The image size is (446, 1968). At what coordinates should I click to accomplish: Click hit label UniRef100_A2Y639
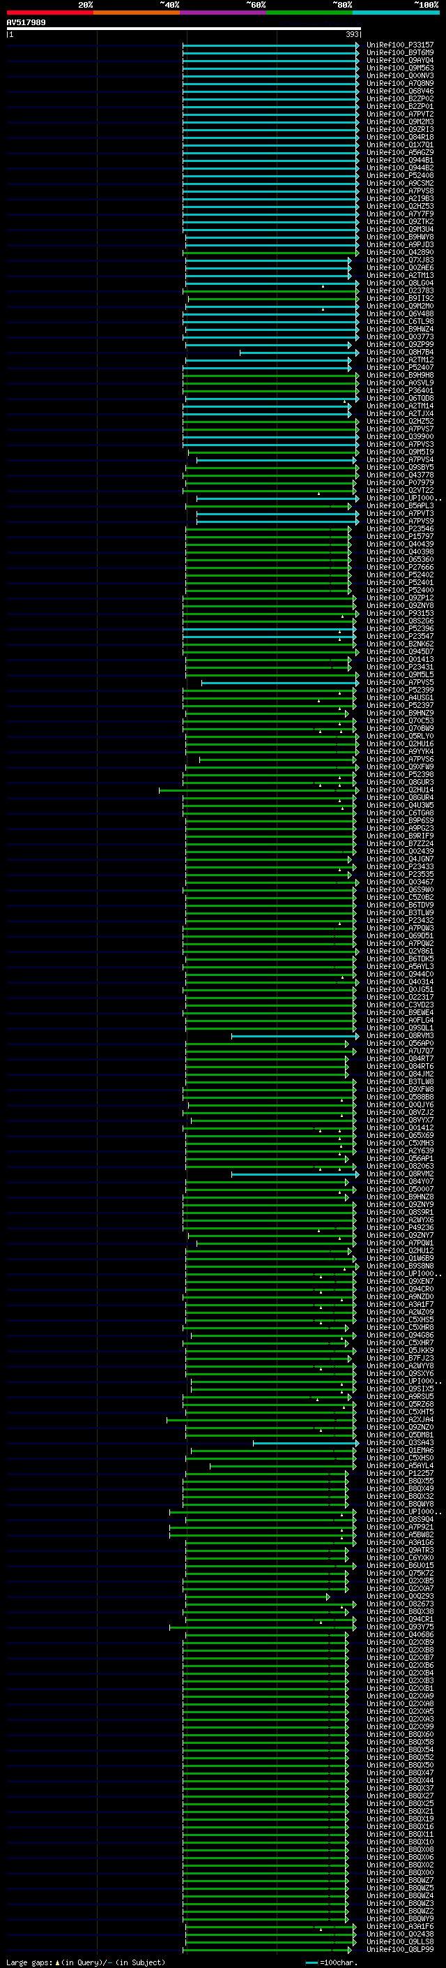coord(399,1151)
